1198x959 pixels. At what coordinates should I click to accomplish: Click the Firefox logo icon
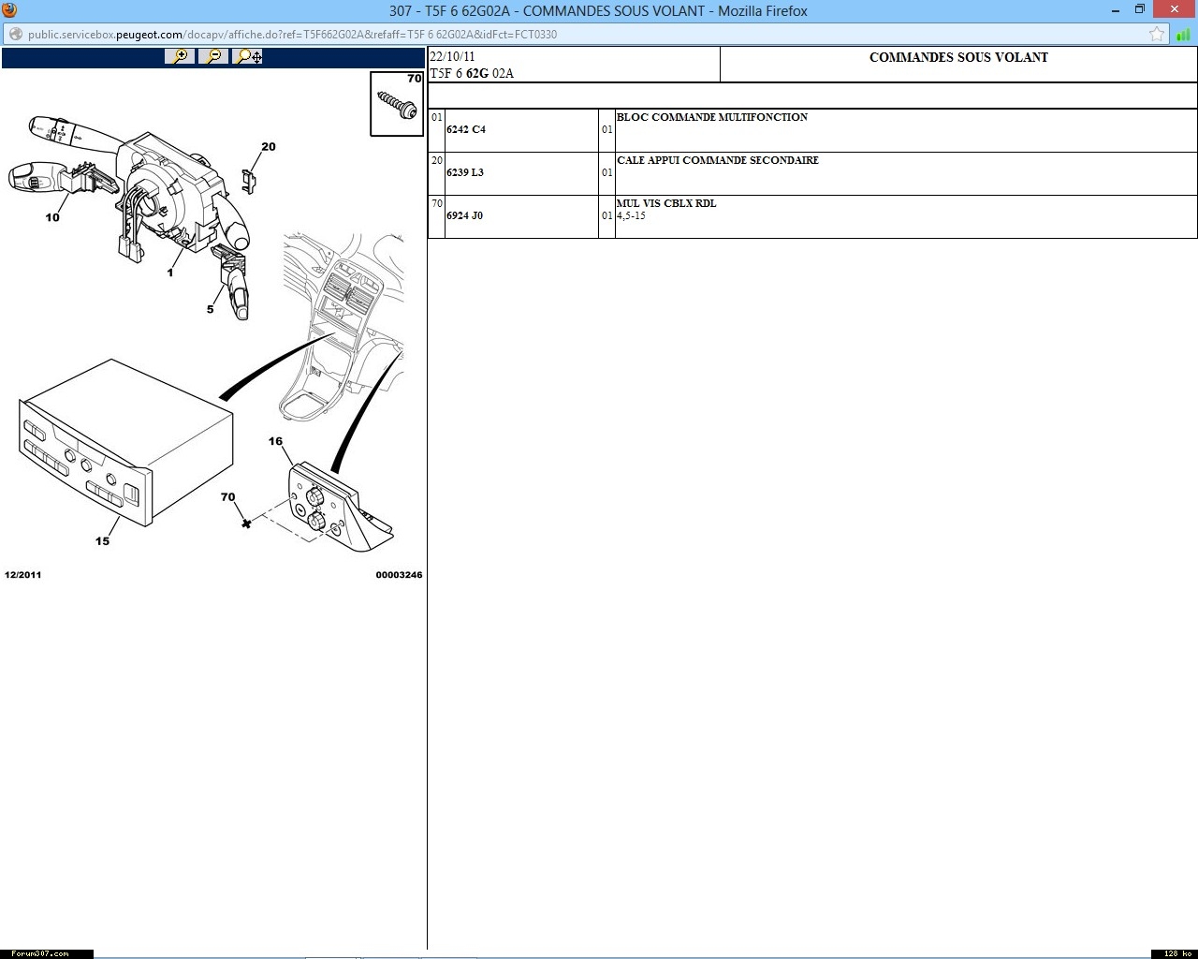click(9, 10)
